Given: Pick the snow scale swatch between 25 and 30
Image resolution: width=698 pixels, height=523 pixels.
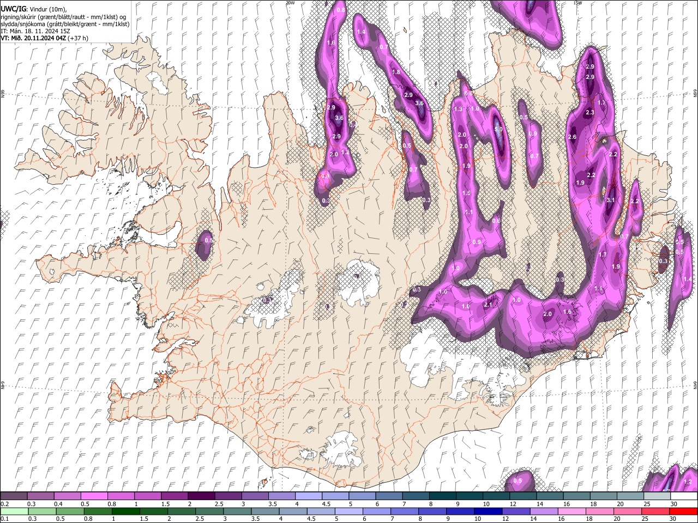Looking at the screenshot, I should 657,496.
